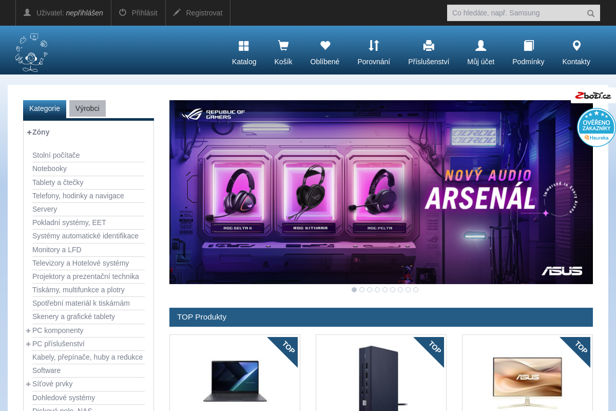Screen dimensions: 616x411
Task: Open Systémy automatické identifikace category
Action: (x=85, y=236)
